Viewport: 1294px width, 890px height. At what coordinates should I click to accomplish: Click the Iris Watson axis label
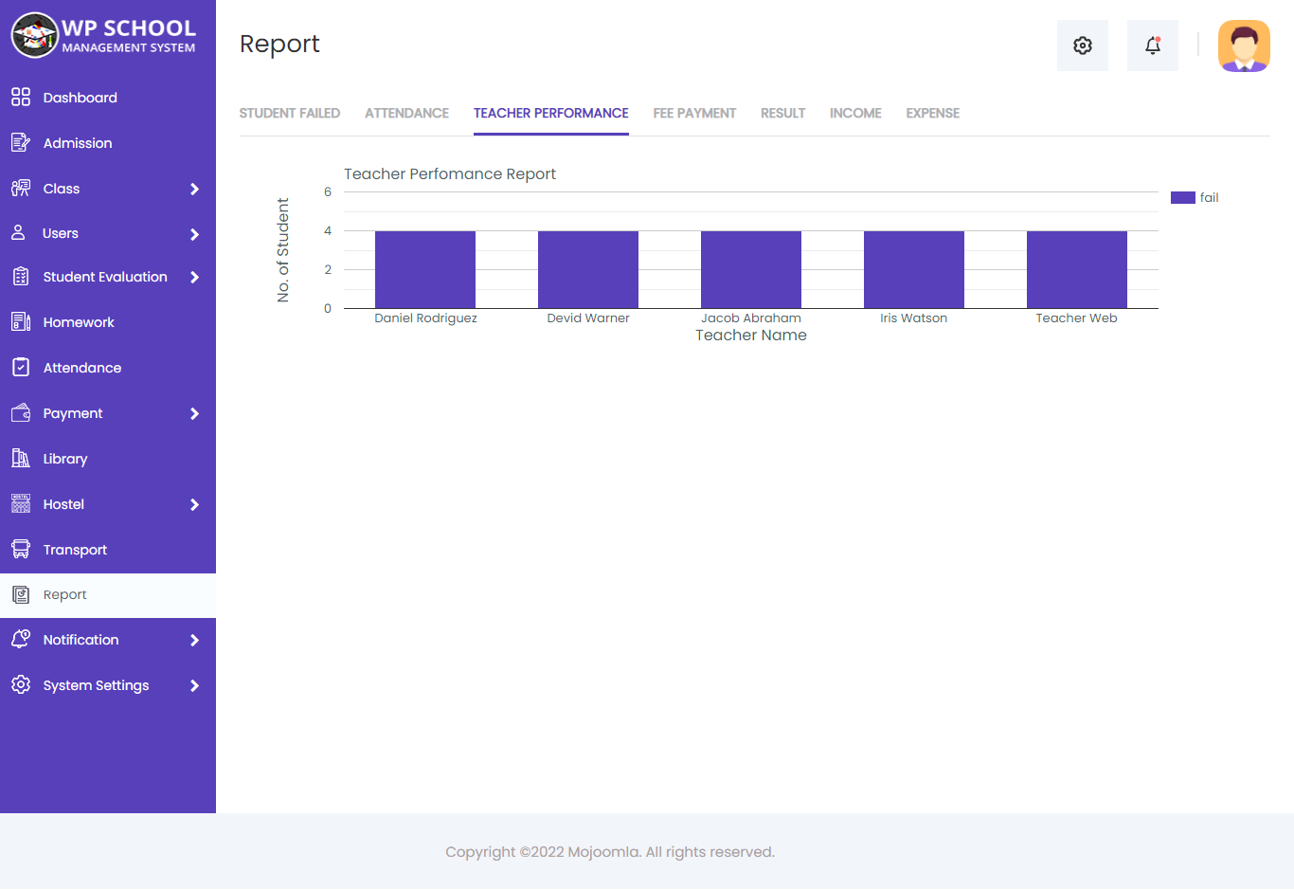tap(914, 318)
